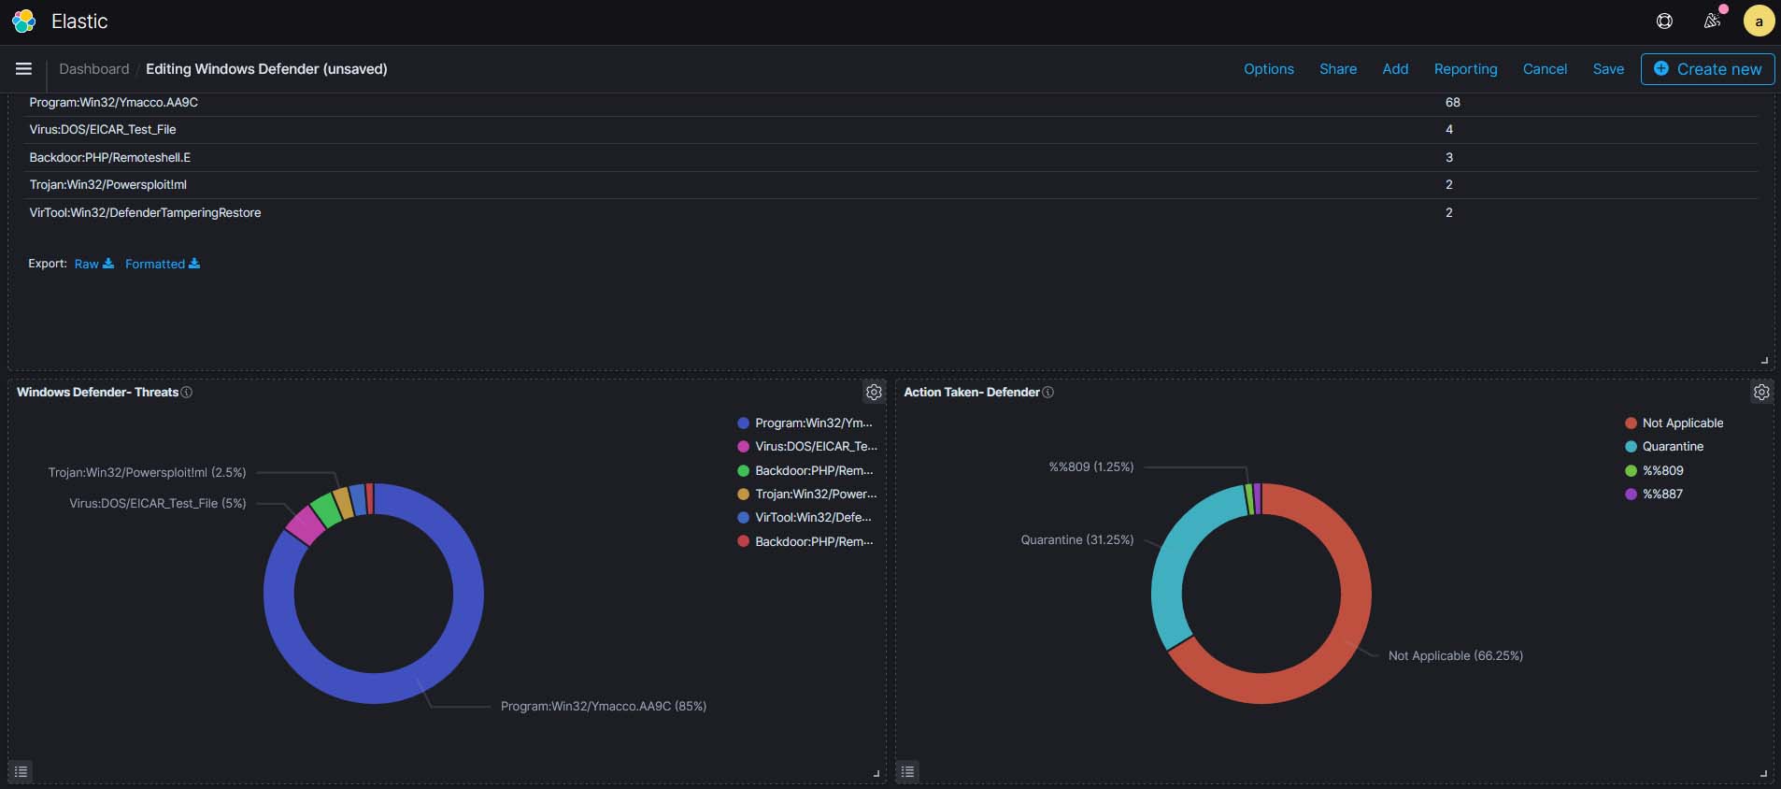Click Trojan:Win32/Power... legend color dot
The image size is (1781, 789).
(x=743, y=495)
